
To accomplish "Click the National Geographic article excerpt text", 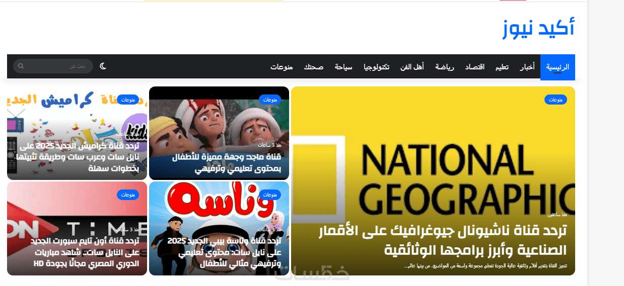I will tap(486, 265).
